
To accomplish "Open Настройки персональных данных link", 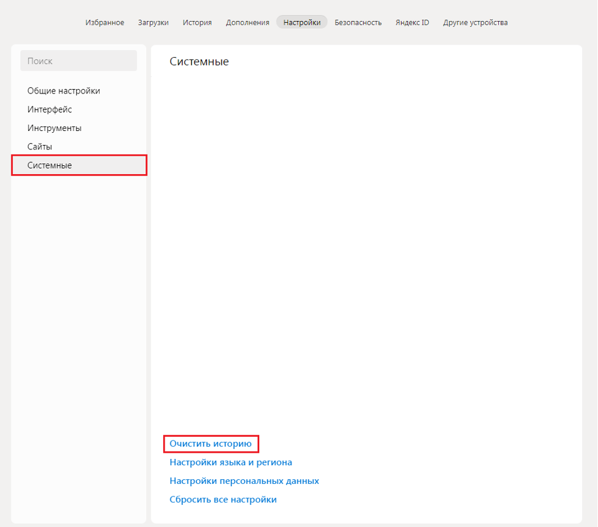I will [244, 481].
